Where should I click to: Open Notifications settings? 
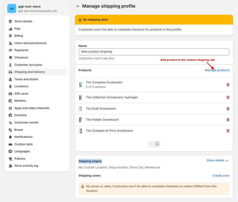23,137
